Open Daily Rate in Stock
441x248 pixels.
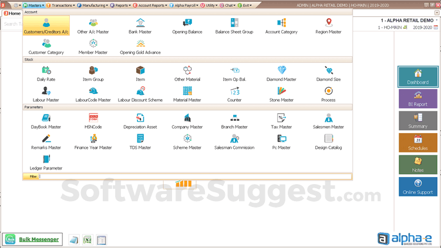[46, 74]
